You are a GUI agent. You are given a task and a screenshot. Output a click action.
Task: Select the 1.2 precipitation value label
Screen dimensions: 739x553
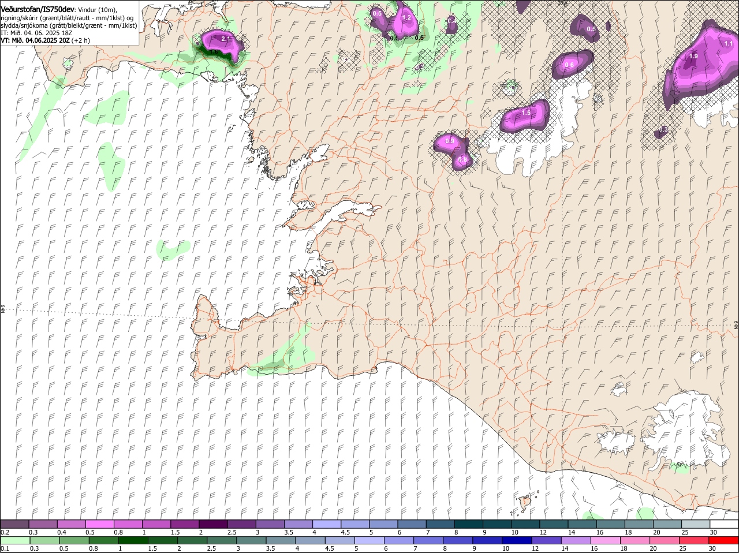coord(406,18)
